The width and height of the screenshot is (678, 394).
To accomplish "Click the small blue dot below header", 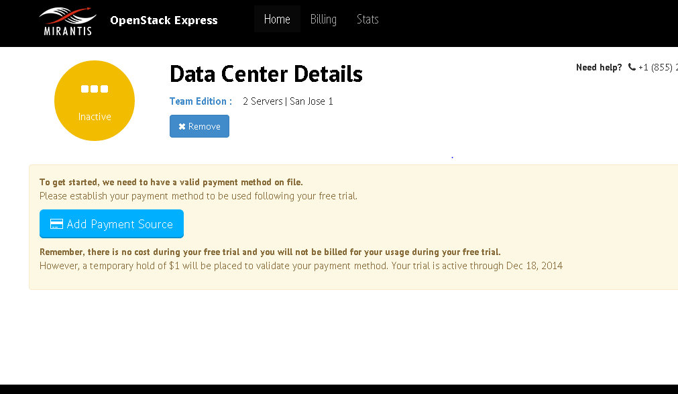I will [x=452, y=157].
